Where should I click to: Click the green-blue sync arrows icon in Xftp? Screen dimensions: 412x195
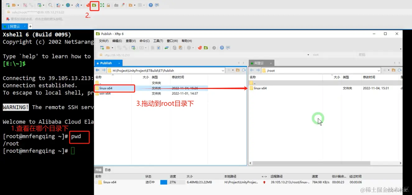point(167,48)
